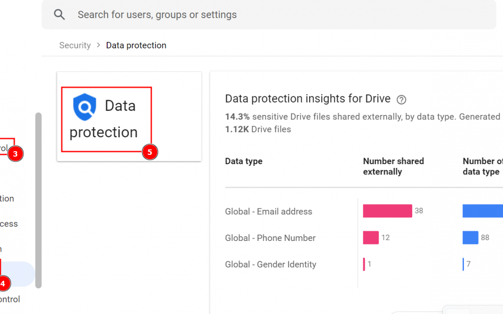503x314 pixels.
Task: Click value 12 beside Phone Number bar
Action: tap(386, 238)
